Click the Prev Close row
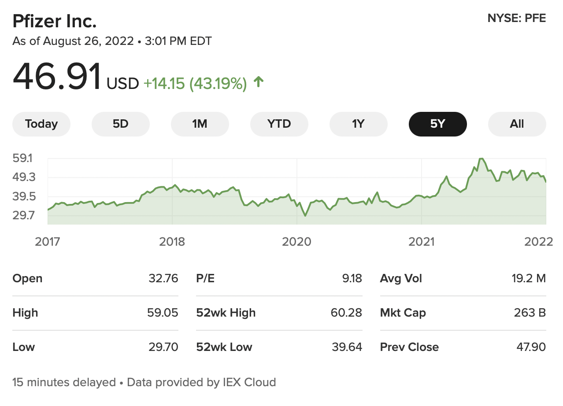 pos(463,347)
